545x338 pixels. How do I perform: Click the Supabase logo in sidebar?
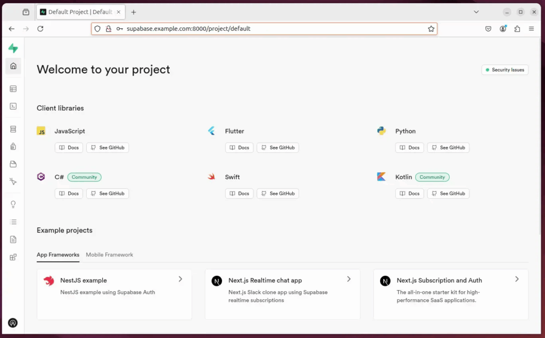click(13, 48)
